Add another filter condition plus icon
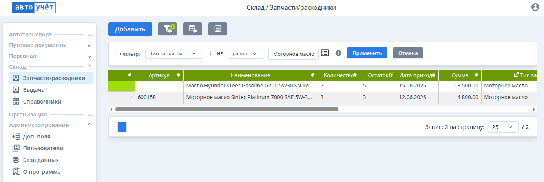The height and width of the screenshot is (182, 544). tap(338, 53)
